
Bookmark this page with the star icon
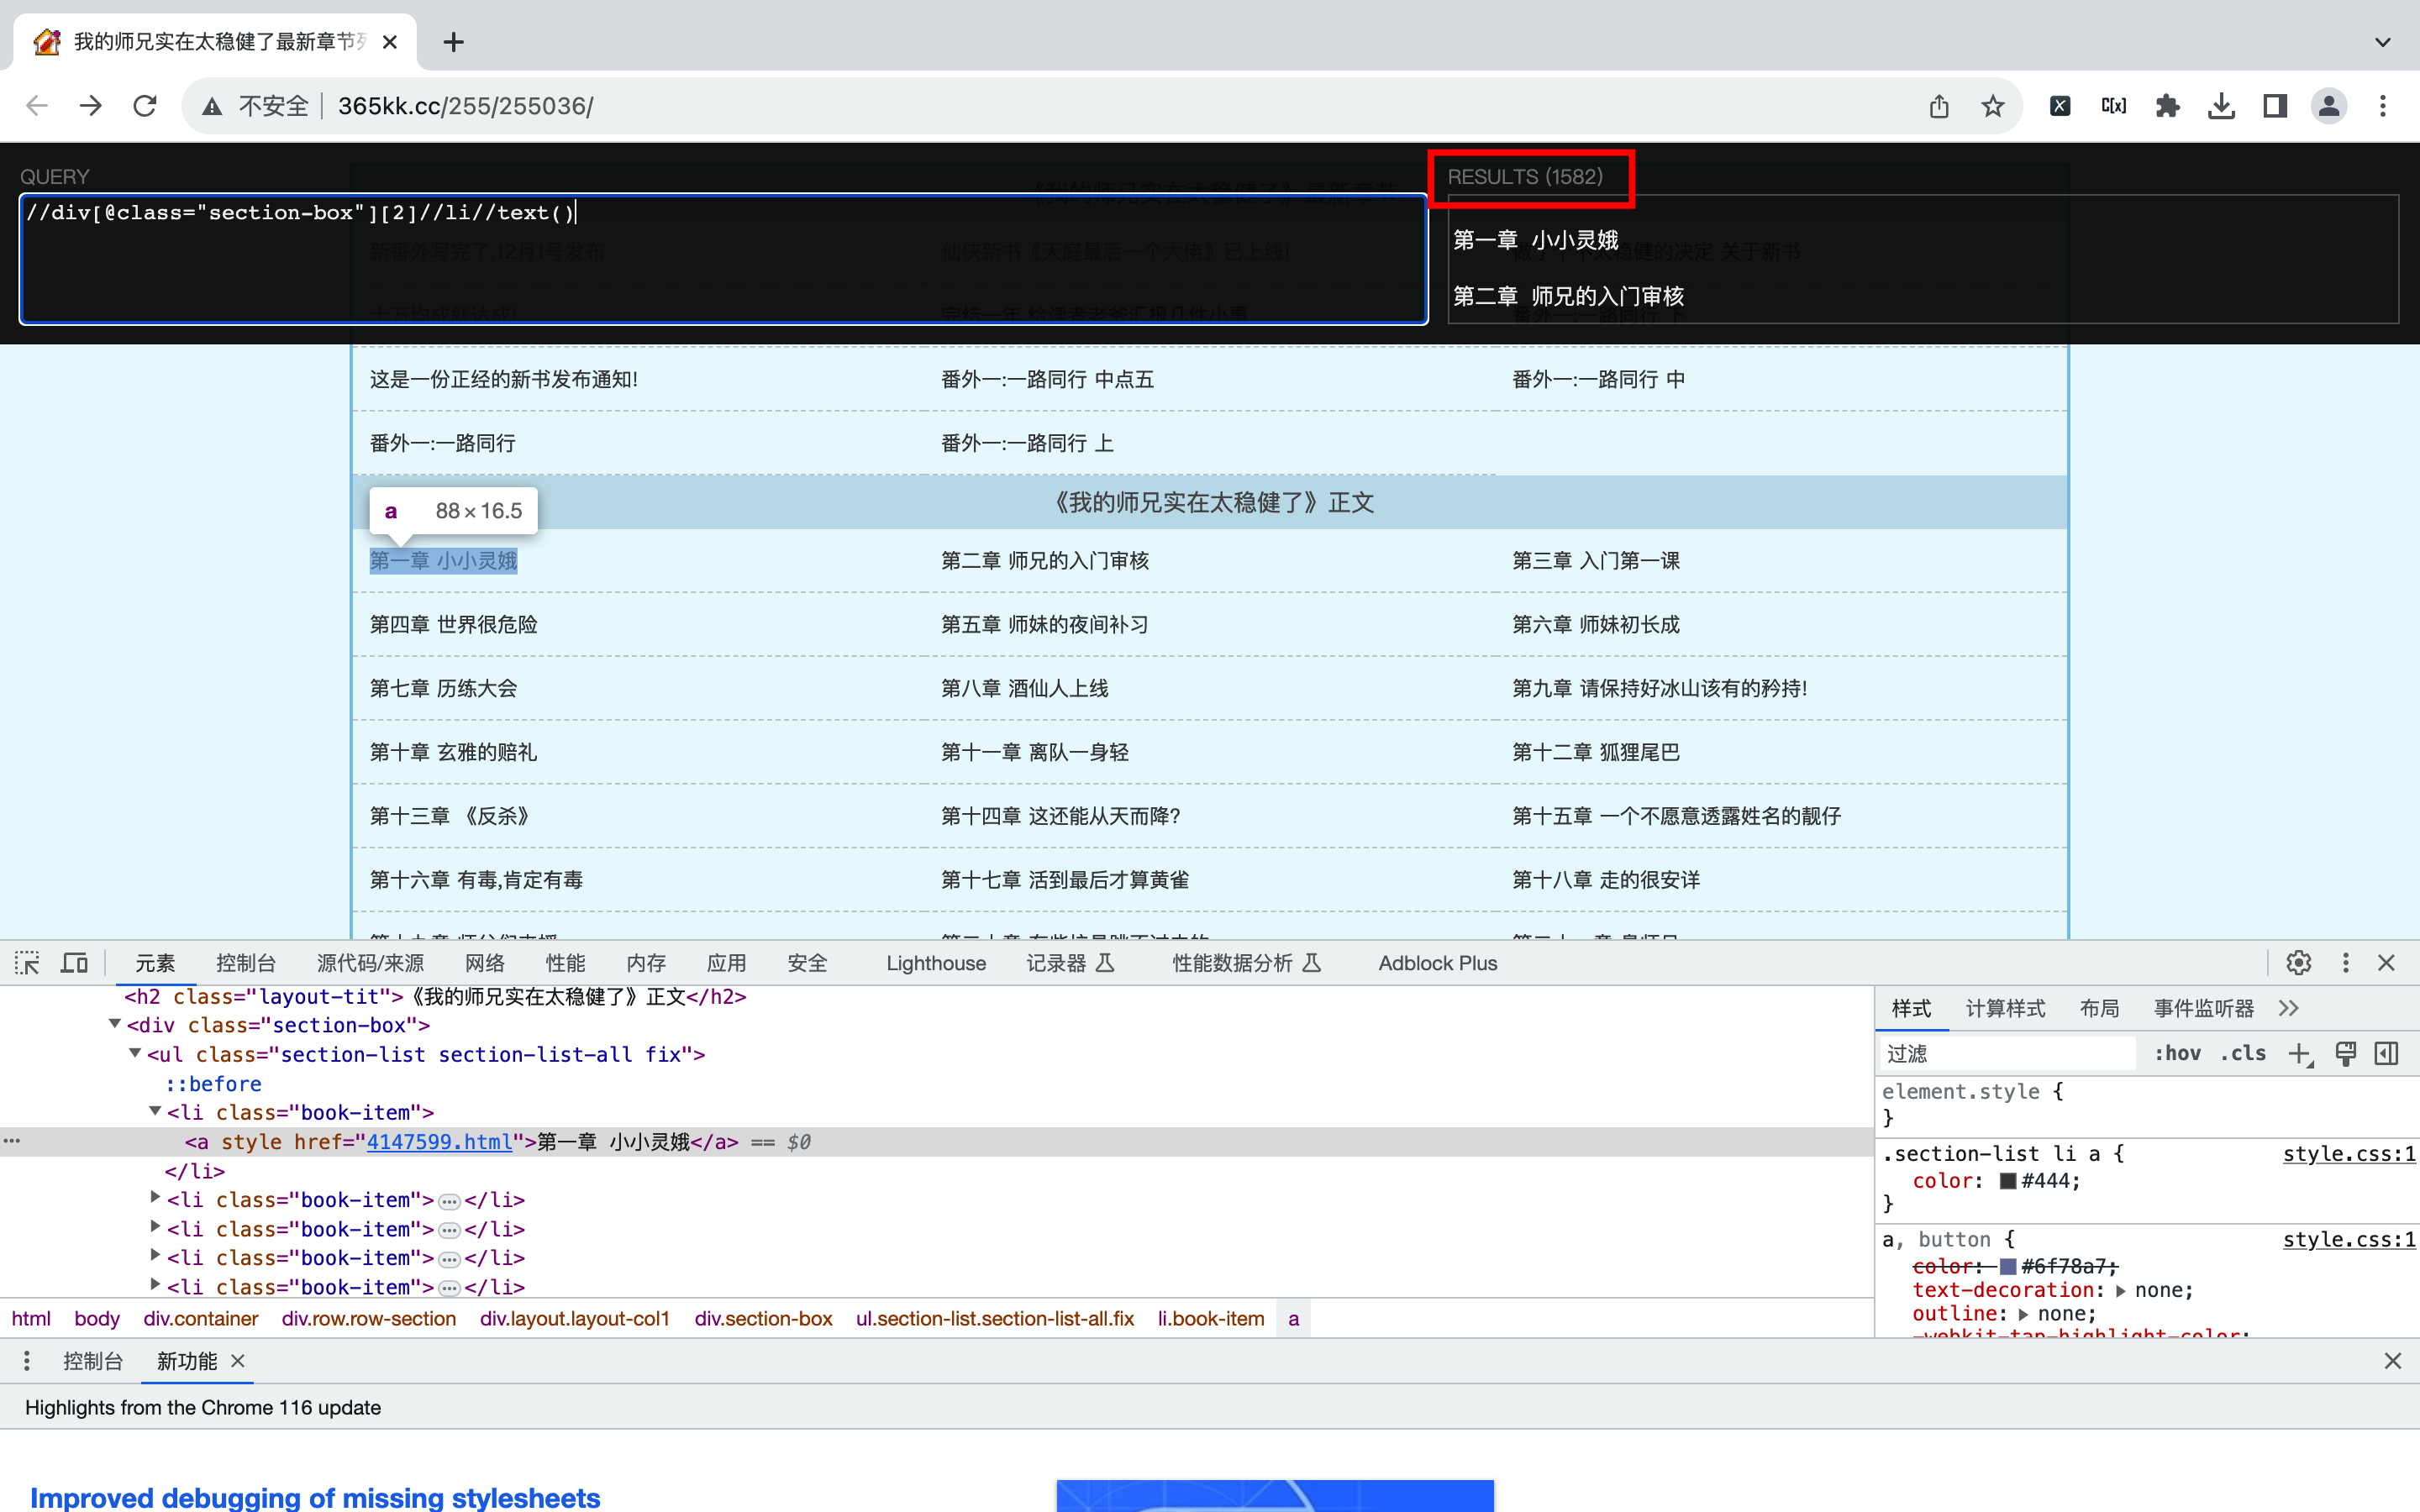click(1993, 106)
